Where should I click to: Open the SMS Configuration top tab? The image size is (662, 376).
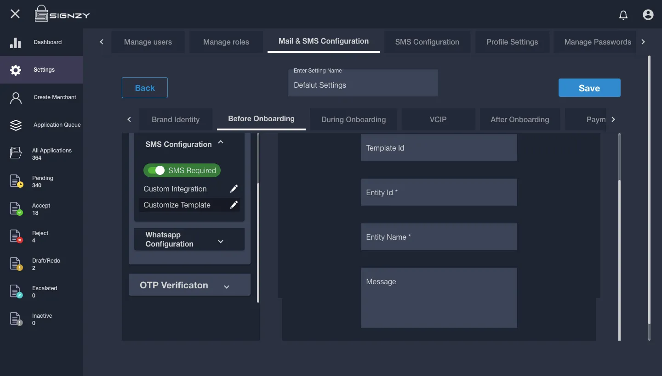pos(427,42)
